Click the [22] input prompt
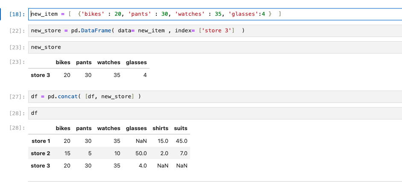The image size is (402, 182). (17, 31)
